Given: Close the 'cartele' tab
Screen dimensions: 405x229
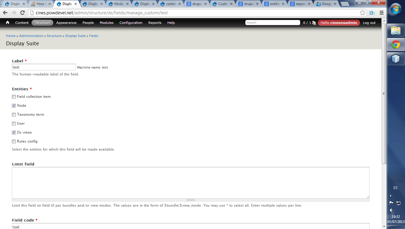Looking at the screenshot, I should click(x=180, y=4).
